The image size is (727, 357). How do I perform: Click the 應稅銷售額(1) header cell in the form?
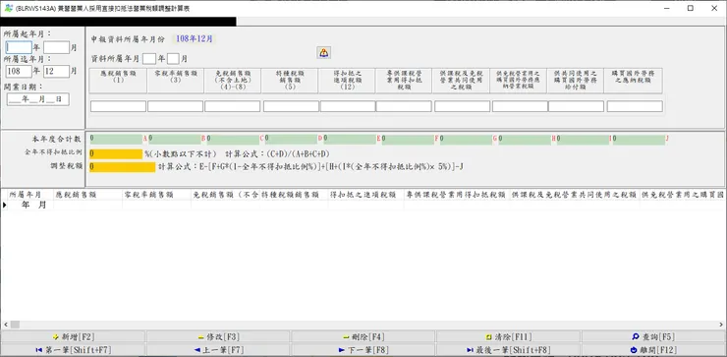118,81
